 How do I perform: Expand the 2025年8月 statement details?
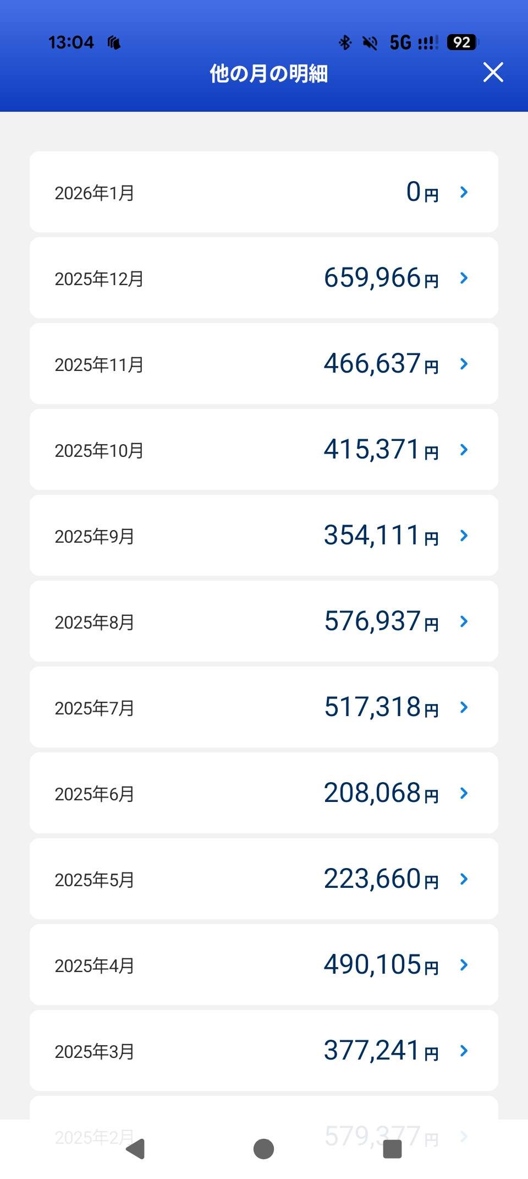tap(464, 621)
